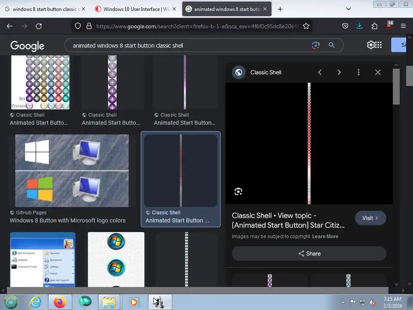Click Lens icon on previewed image
Screen dimensions: 413x310
pyautogui.click(x=238, y=191)
